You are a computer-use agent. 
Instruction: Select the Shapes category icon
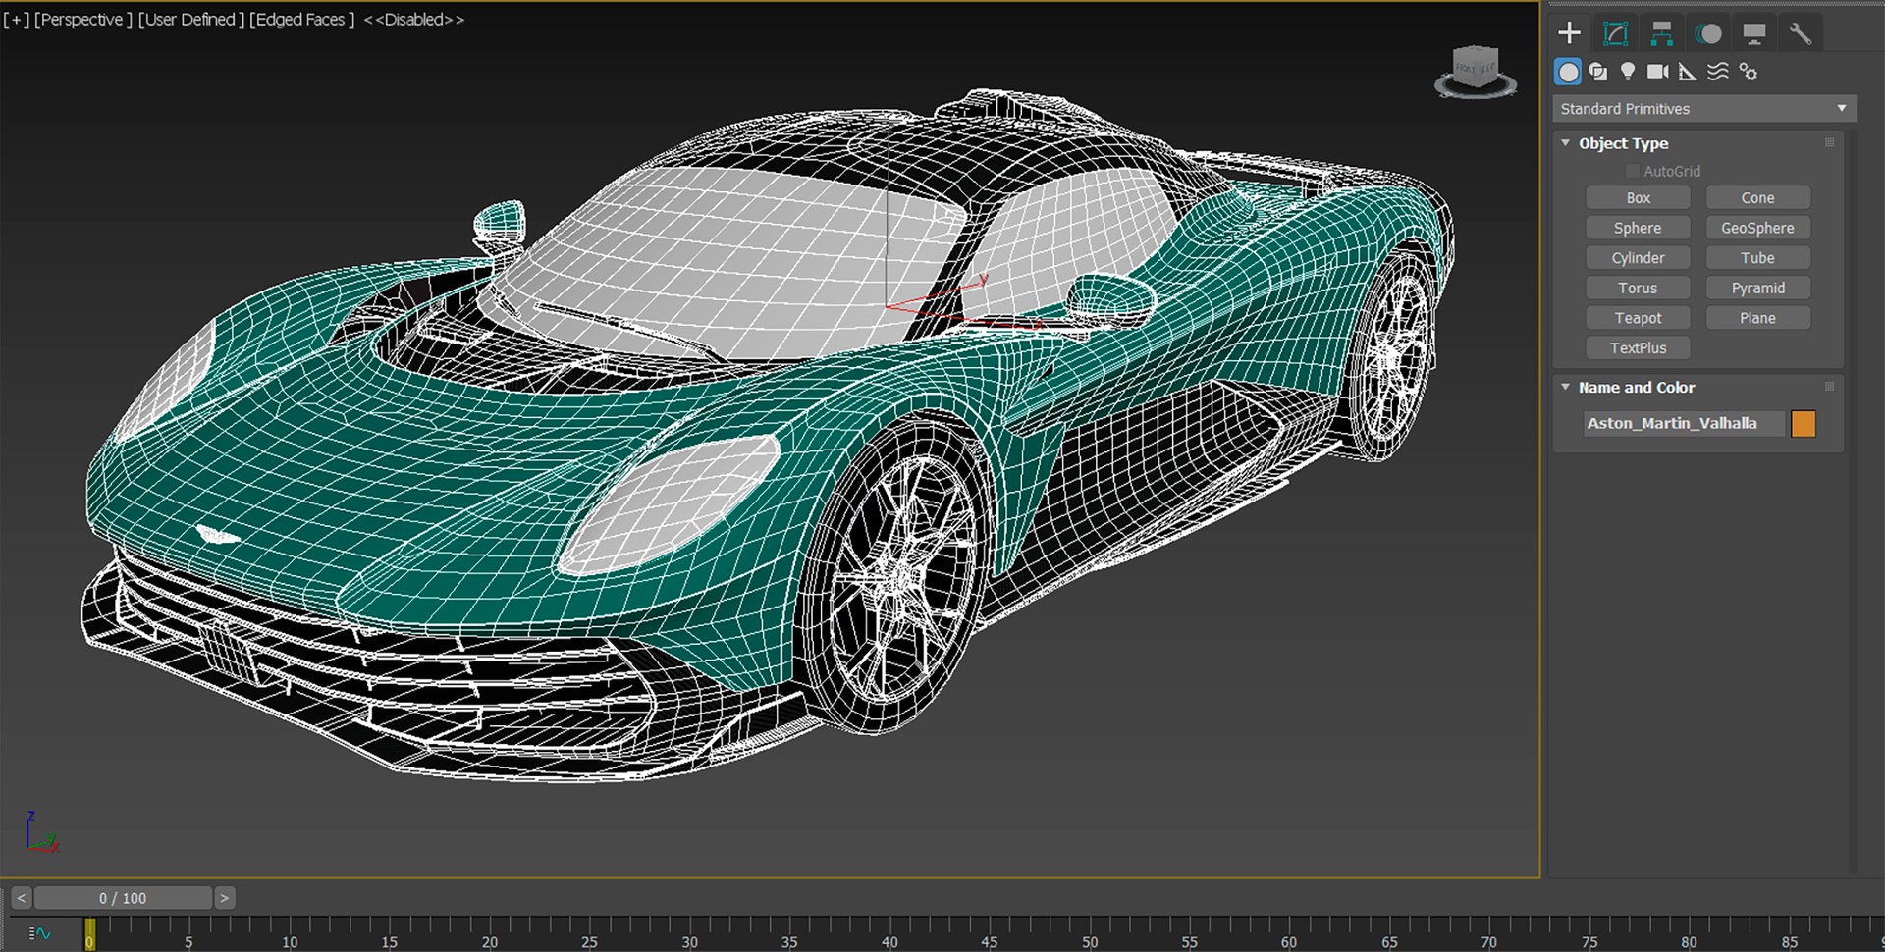tap(1598, 72)
